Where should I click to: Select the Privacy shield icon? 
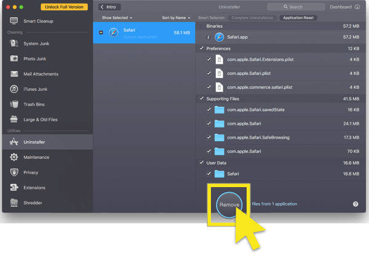pos(14,172)
